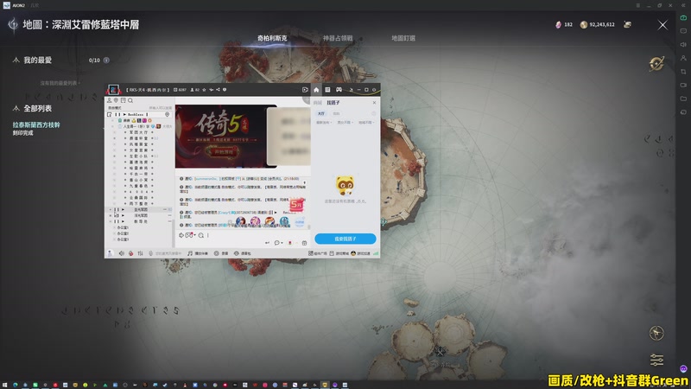Screen dimensions: 691x389
Task: Collapse the 我的最愛 section
Action: click(x=16, y=60)
